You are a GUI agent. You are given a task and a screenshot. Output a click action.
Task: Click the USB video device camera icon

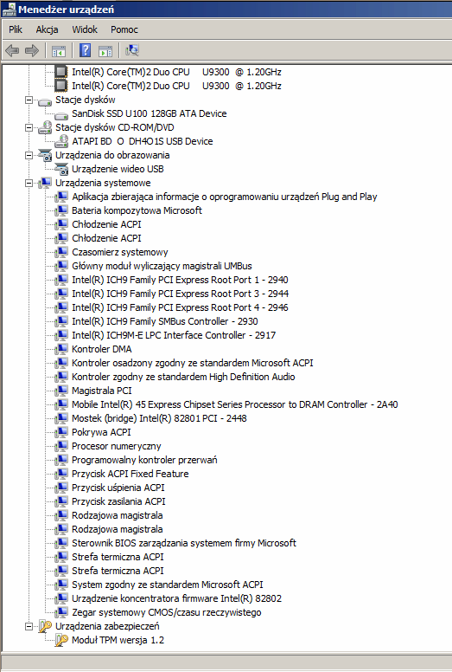coord(61,169)
